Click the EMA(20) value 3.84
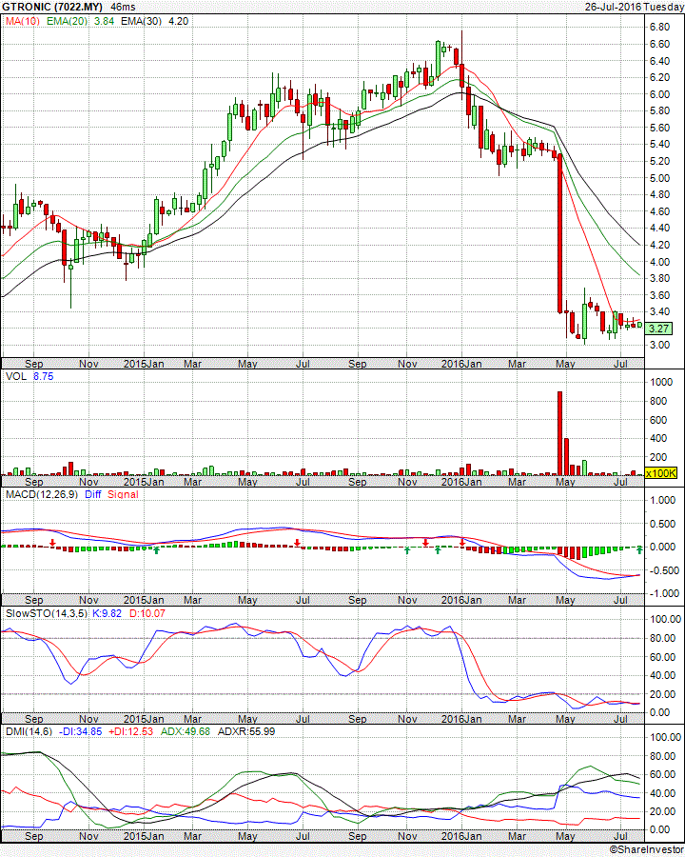The width and height of the screenshot is (685, 857). (104, 21)
